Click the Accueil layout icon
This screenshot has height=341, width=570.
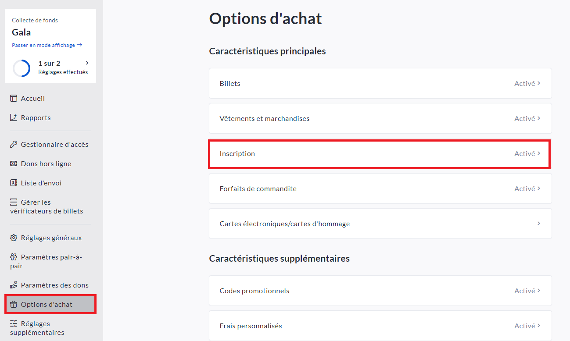click(14, 99)
